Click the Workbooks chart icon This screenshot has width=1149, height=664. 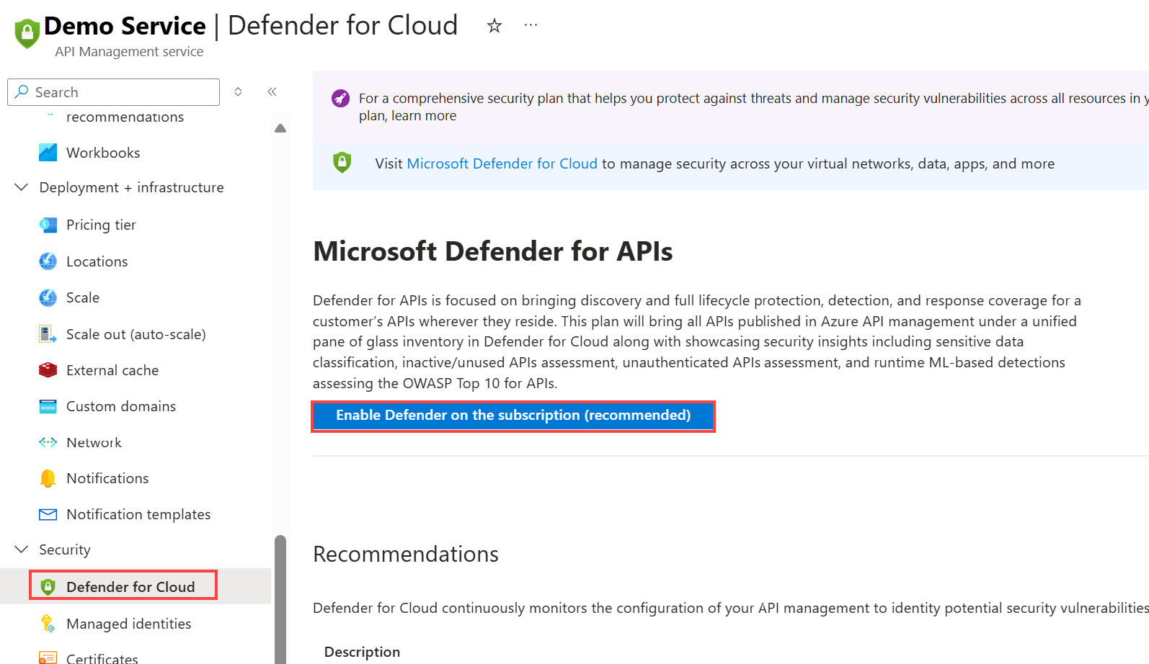pos(48,153)
